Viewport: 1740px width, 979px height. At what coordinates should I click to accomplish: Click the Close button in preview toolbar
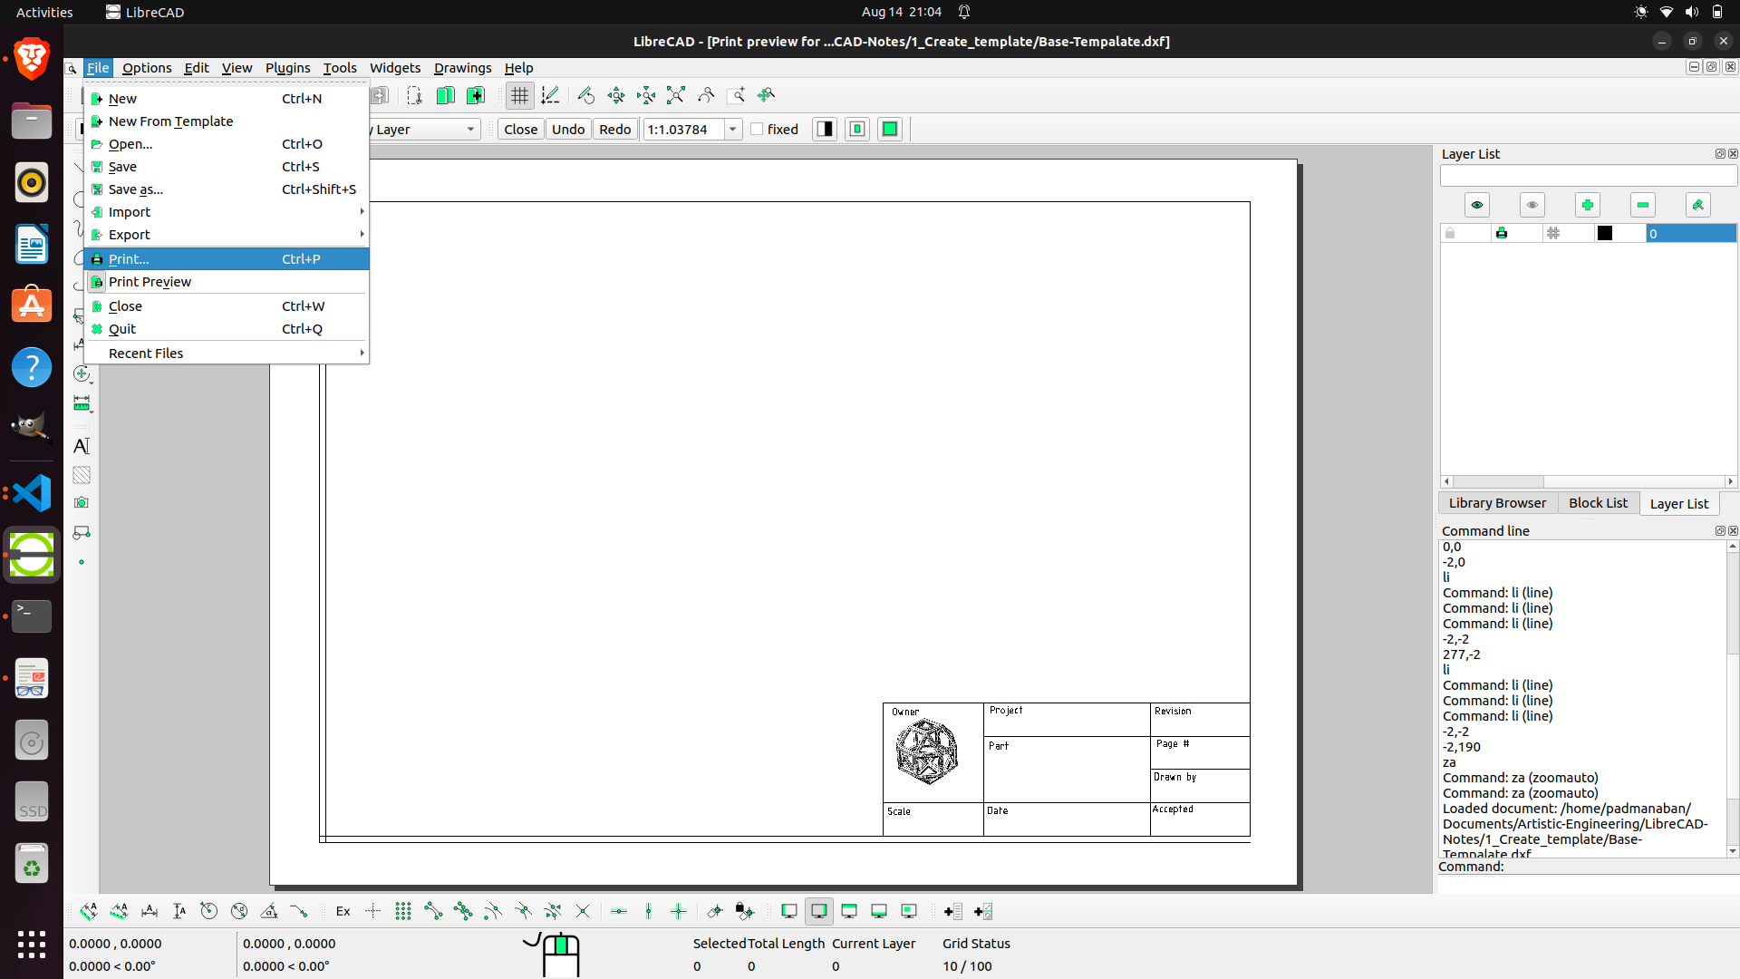[x=520, y=130]
